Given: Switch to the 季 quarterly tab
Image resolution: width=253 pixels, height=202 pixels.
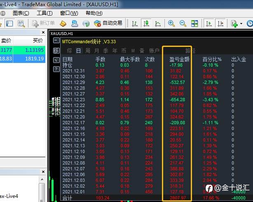Looking at the screenshot, I should [x=105, y=51].
